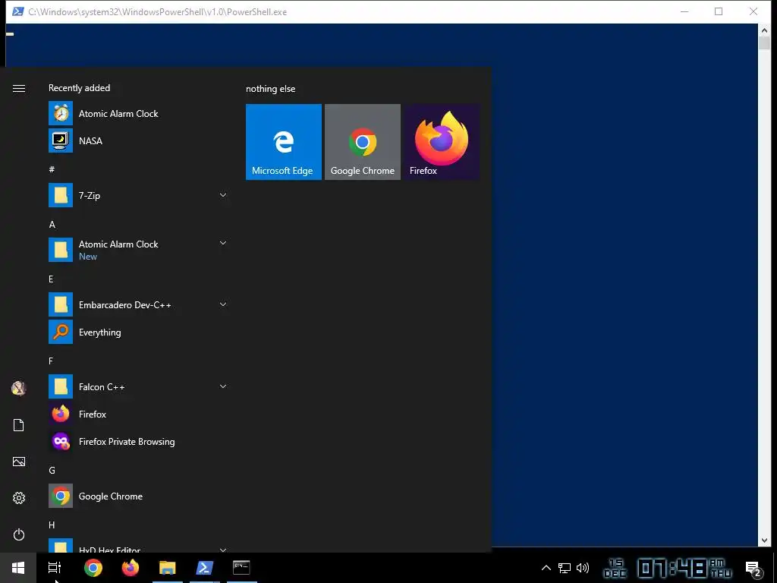
Task: Launch NASA from Recently added list
Action: (138, 140)
